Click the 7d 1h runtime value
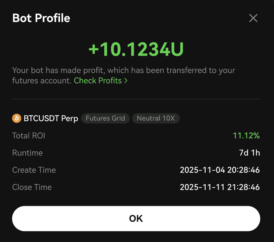This screenshot has height=242, width=274. pos(250,153)
